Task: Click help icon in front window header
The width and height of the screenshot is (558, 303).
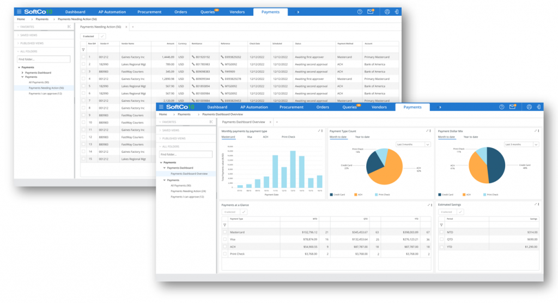Action: click(501, 107)
